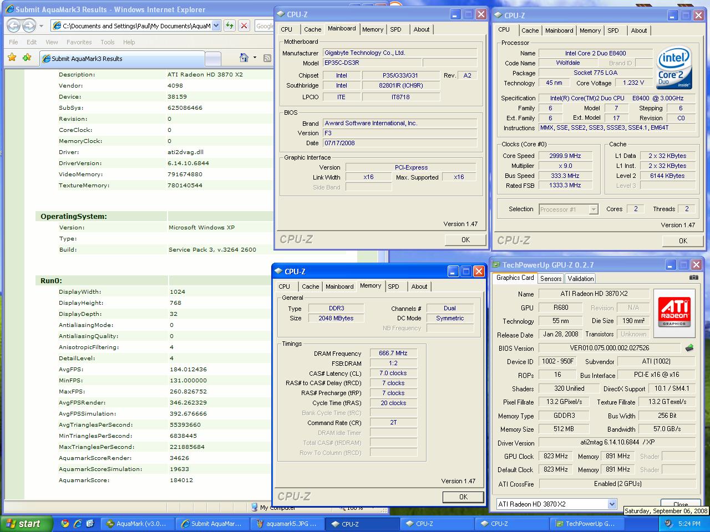Click the BIOS Date 07/17/2008 field
Viewport: 710px width, 532px height.
point(400,143)
